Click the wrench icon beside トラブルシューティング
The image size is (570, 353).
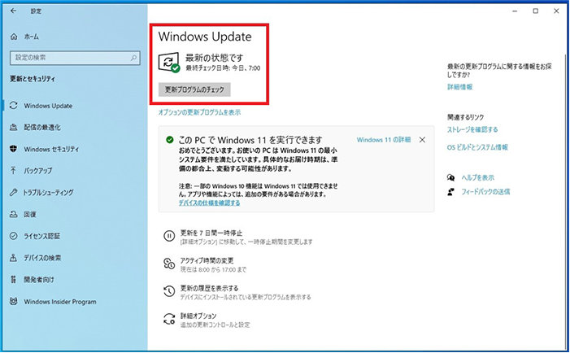(14, 192)
